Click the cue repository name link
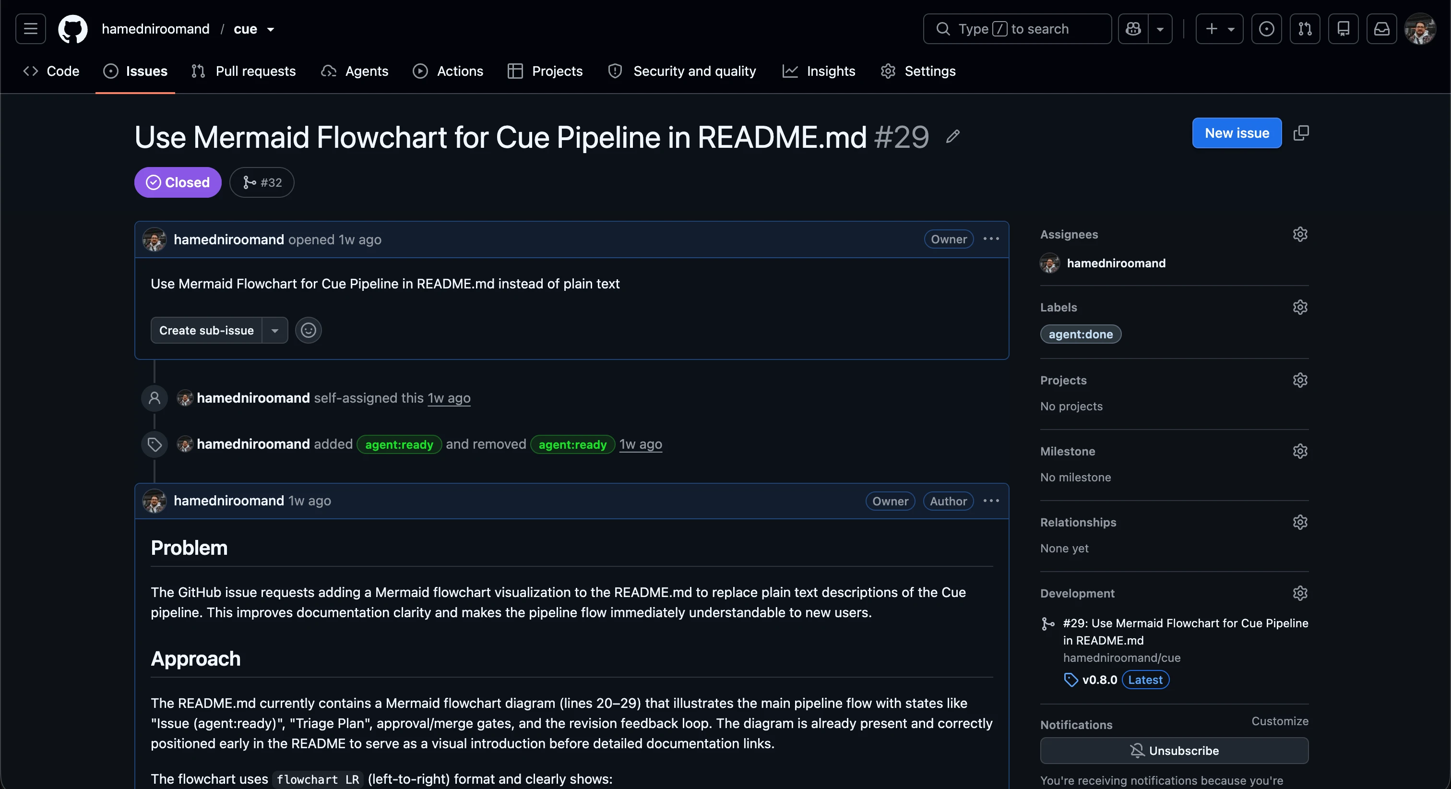The height and width of the screenshot is (789, 1451). [245, 29]
